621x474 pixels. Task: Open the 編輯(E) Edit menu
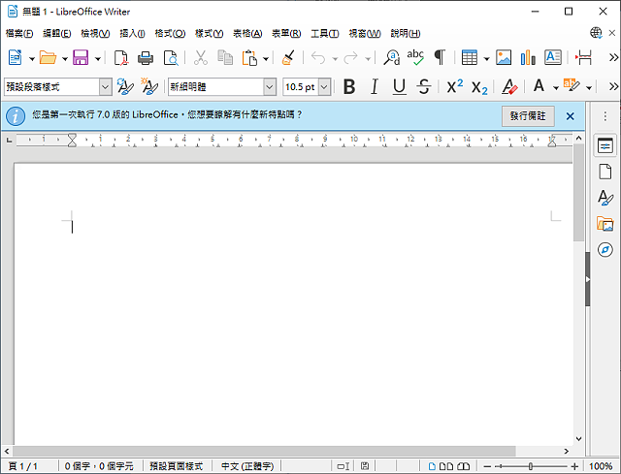pyautogui.click(x=57, y=34)
